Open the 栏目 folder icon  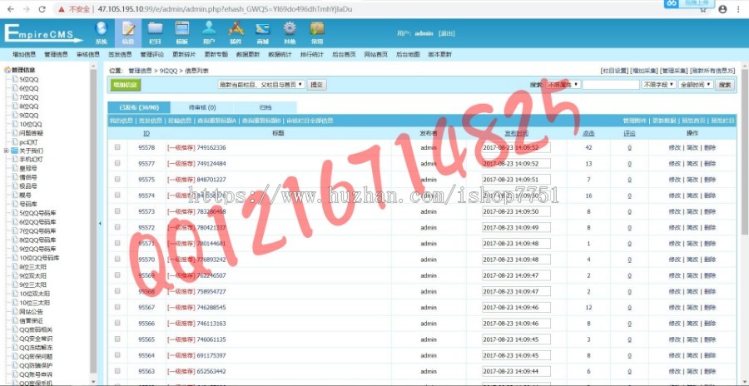coord(155,28)
